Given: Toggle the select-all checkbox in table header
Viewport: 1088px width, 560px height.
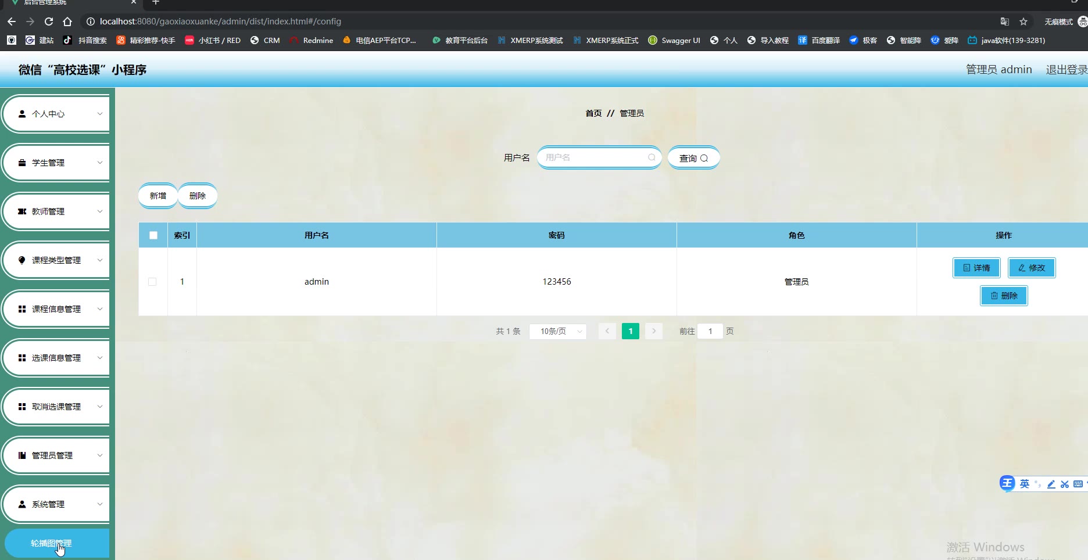Looking at the screenshot, I should tap(153, 235).
